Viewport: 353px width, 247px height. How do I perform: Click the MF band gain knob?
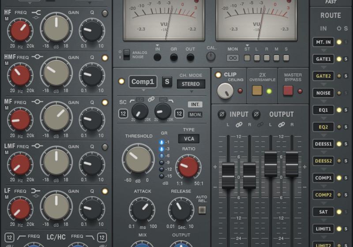click(x=56, y=117)
